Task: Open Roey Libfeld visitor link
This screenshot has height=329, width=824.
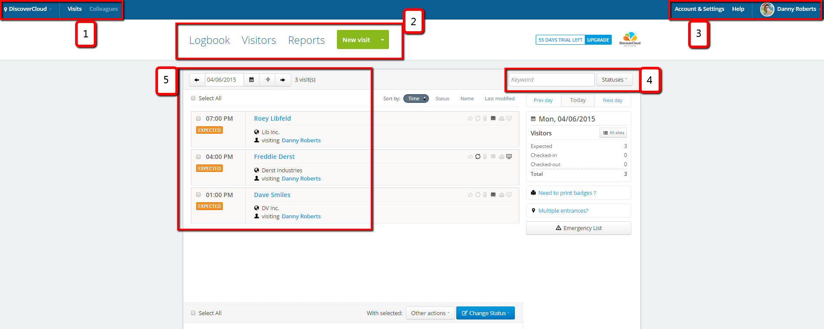Action: coord(272,118)
